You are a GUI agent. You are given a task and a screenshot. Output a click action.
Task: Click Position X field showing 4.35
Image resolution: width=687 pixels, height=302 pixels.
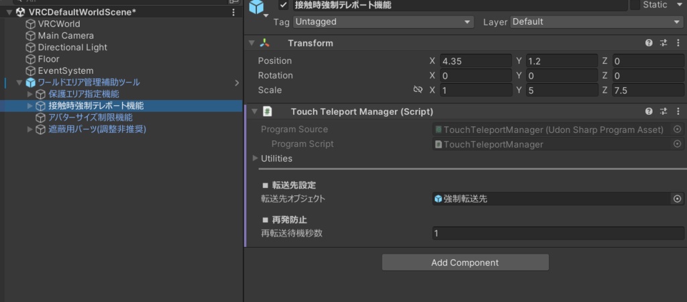[x=476, y=61]
